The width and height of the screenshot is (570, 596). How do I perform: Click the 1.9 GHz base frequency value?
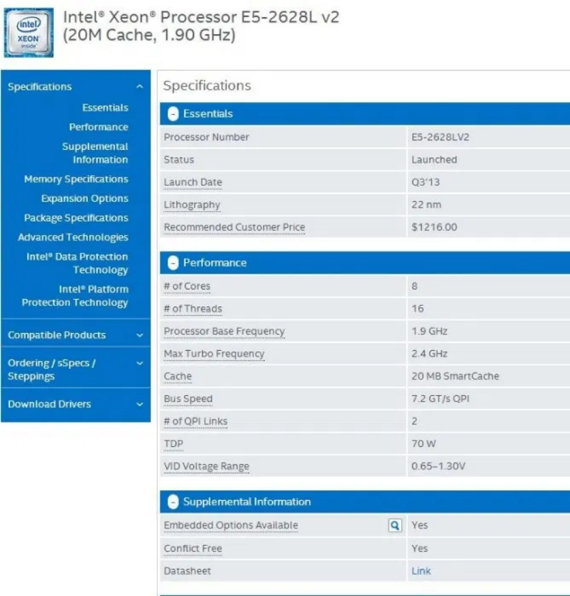coord(430,332)
